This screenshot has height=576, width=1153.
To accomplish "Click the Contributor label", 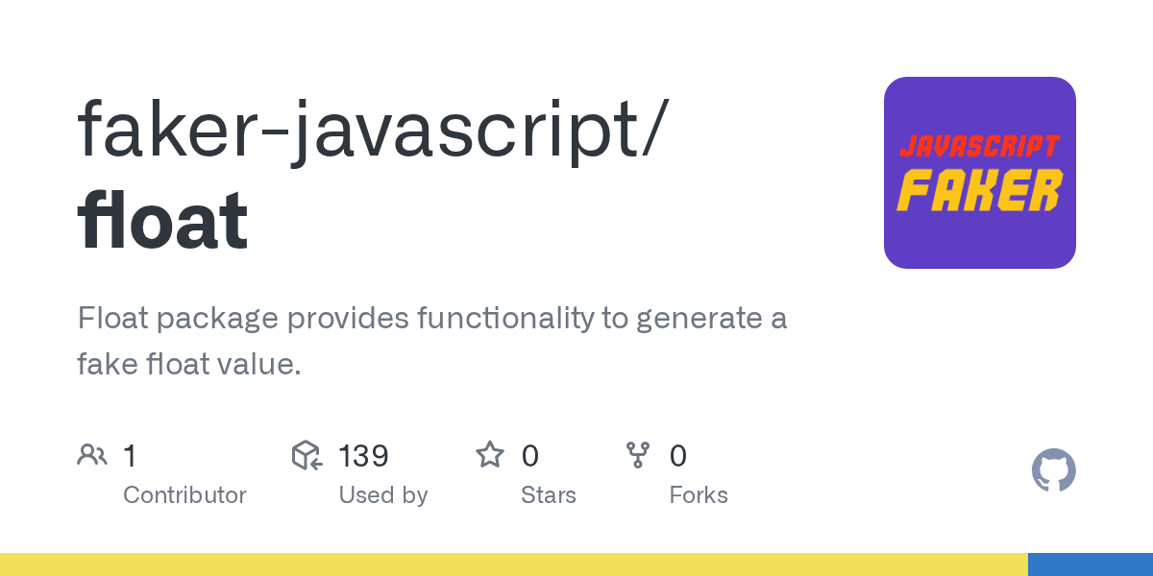I will [184, 495].
